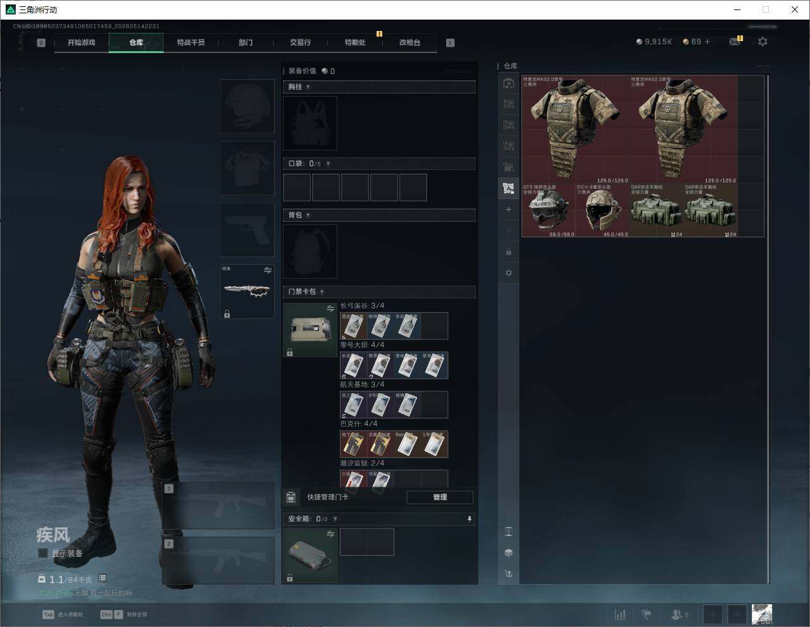Select the equipped melee knife slot
Viewport: 810px width, 627px height.
click(x=247, y=291)
